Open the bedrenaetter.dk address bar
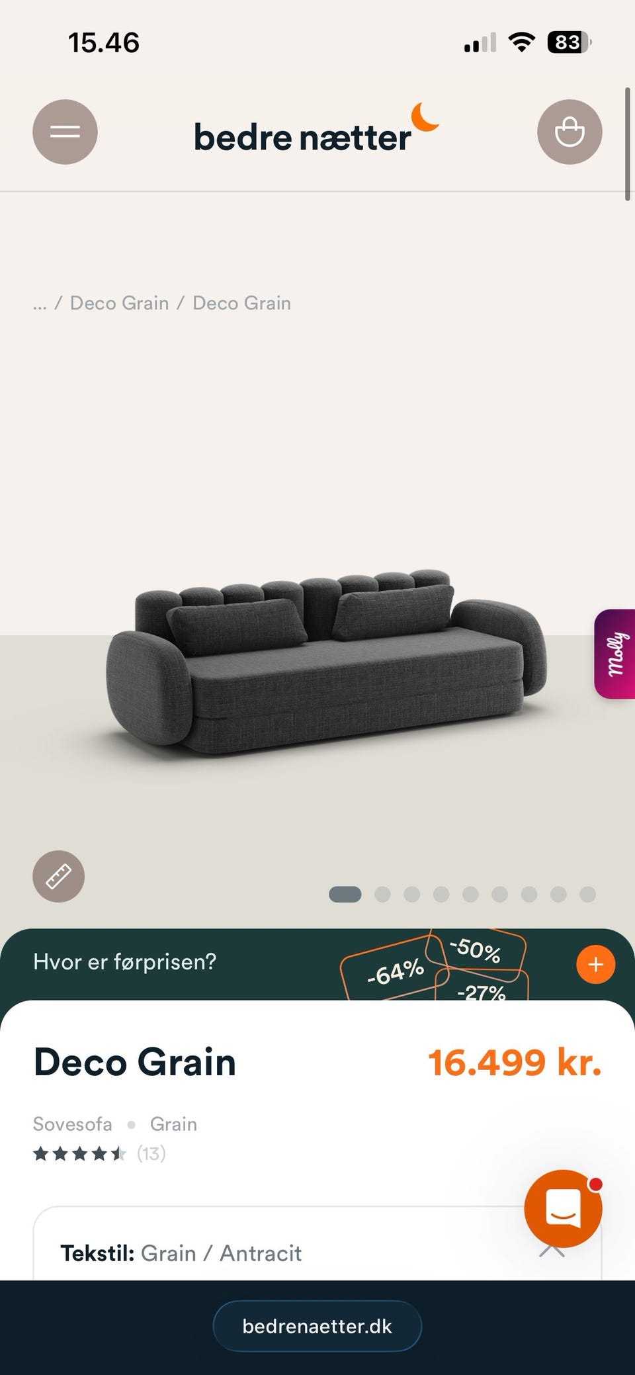 pyautogui.click(x=317, y=1326)
